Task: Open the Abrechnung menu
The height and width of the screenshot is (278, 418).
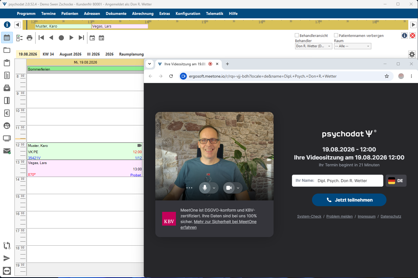Action: click(143, 13)
